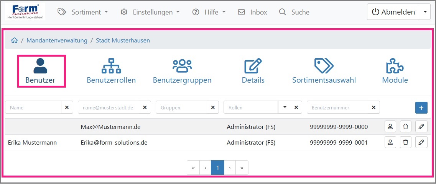Viewport: 436px width, 184px height.
Task: Click the Form Solutions logo
Action: tap(25, 12)
